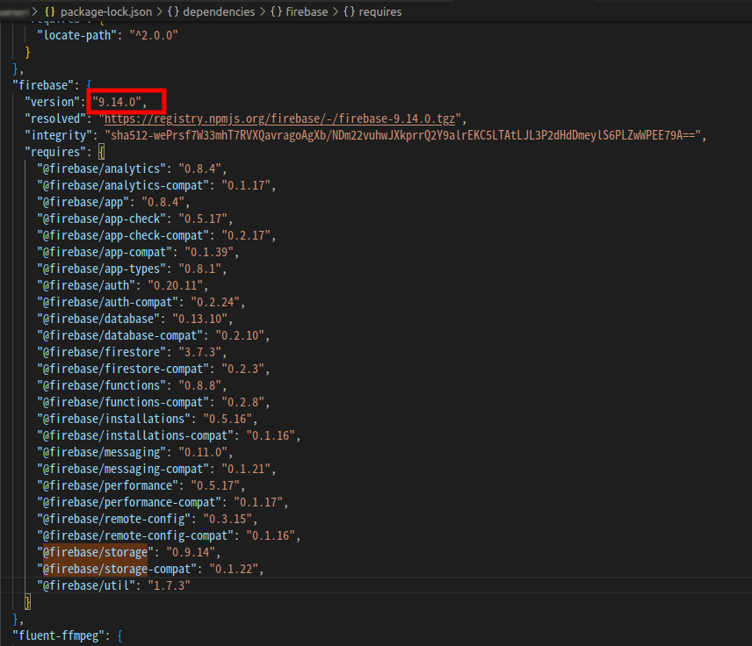Click the "1.7.3" util version value
This screenshot has width=752, height=646.
coord(169,585)
